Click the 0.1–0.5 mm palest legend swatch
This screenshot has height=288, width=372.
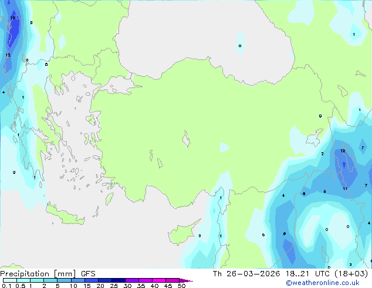tap(10, 280)
